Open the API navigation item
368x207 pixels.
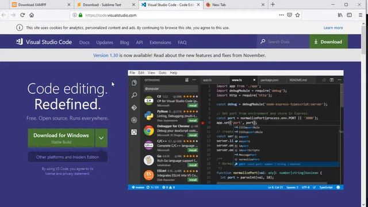click(139, 43)
